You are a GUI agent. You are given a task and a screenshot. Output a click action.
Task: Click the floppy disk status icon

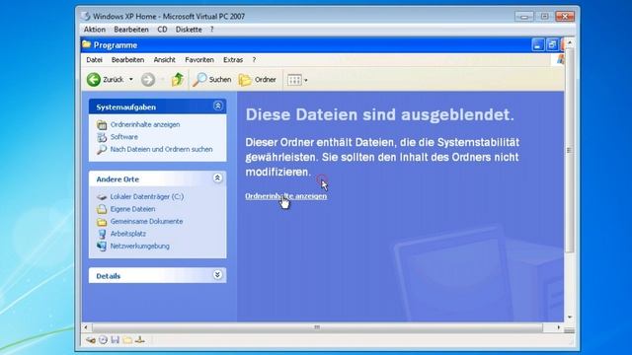[x=116, y=340]
